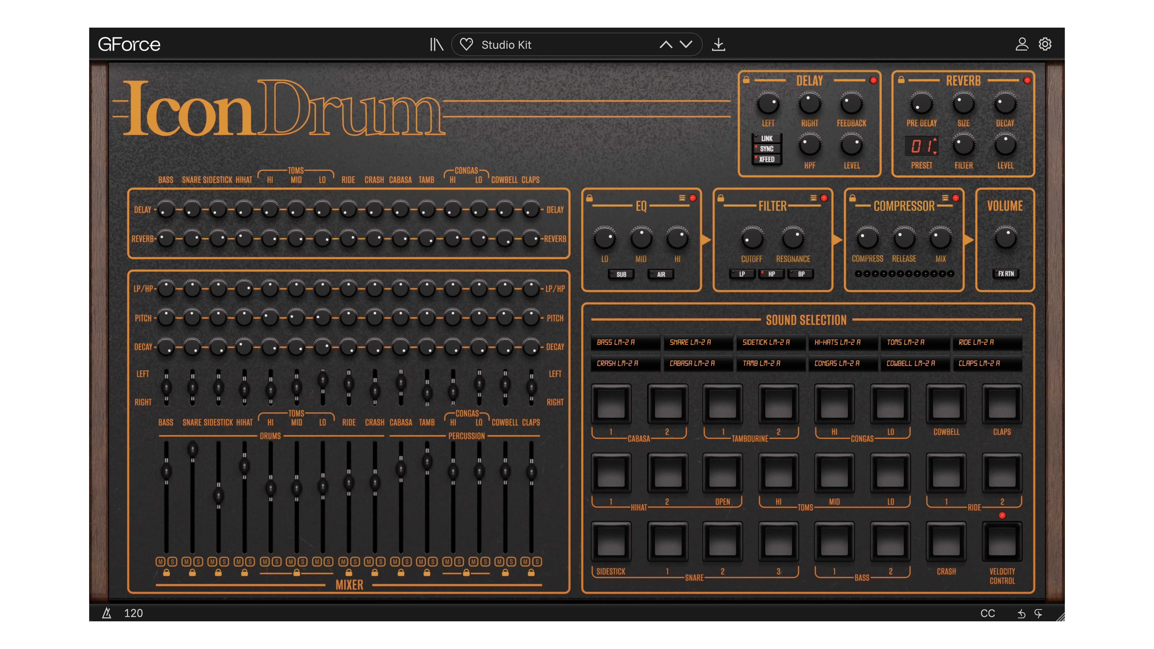Click the FX RTN button under Volume
The height and width of the screenshot is (649, 1154).
1006,274
